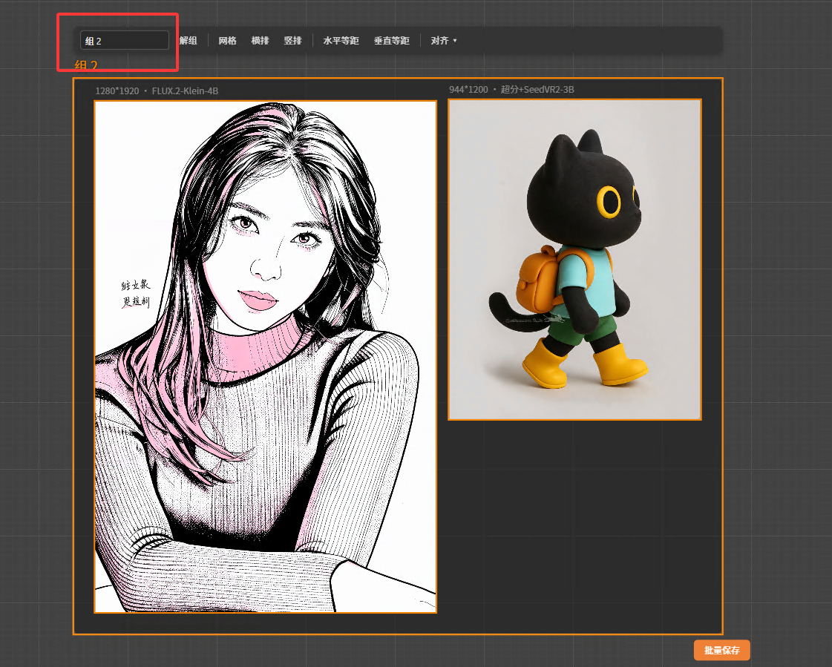Open the 对齐 alignment dropdown
Screen dimensions: 832x667
[444, 40]
